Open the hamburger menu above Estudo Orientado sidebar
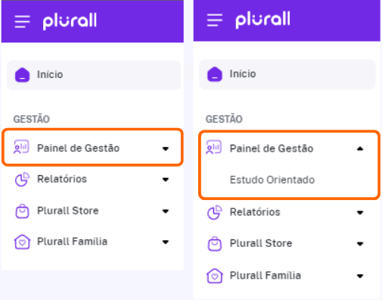 point(215,20)
